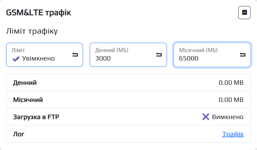
Task: Click the purple X icon near Вимкнено
Action: pyautogui.click(x=206, y=117)
